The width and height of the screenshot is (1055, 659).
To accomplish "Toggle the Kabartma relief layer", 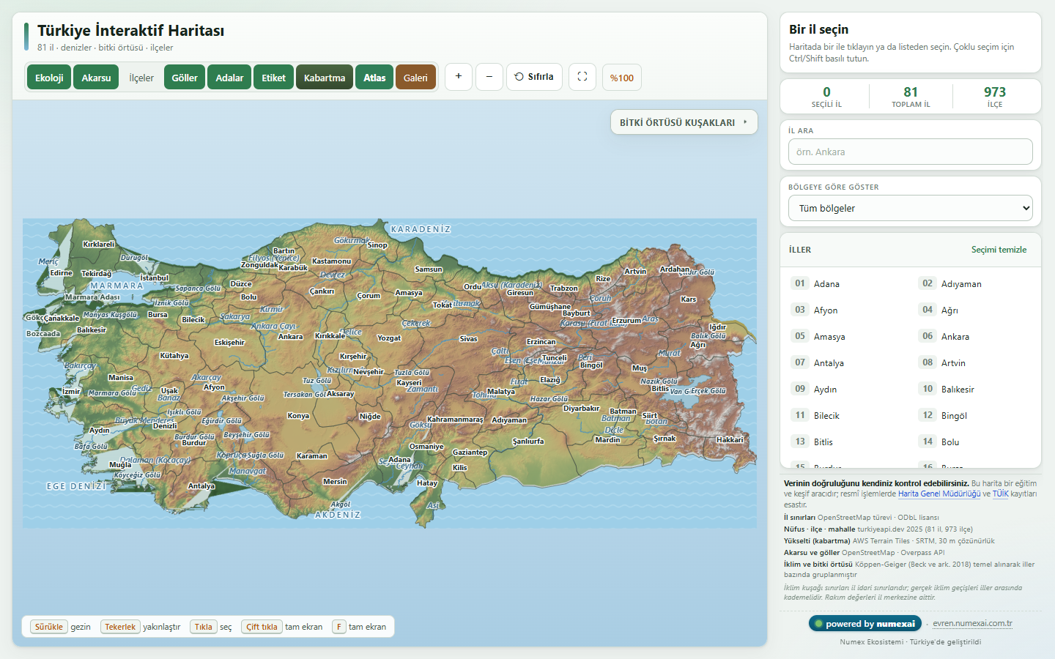I will 325,78.
